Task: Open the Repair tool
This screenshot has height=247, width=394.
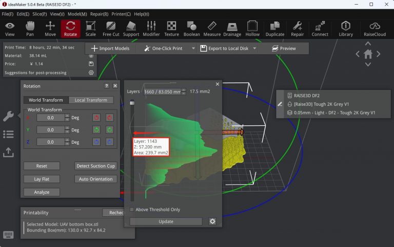Action: 297,29
